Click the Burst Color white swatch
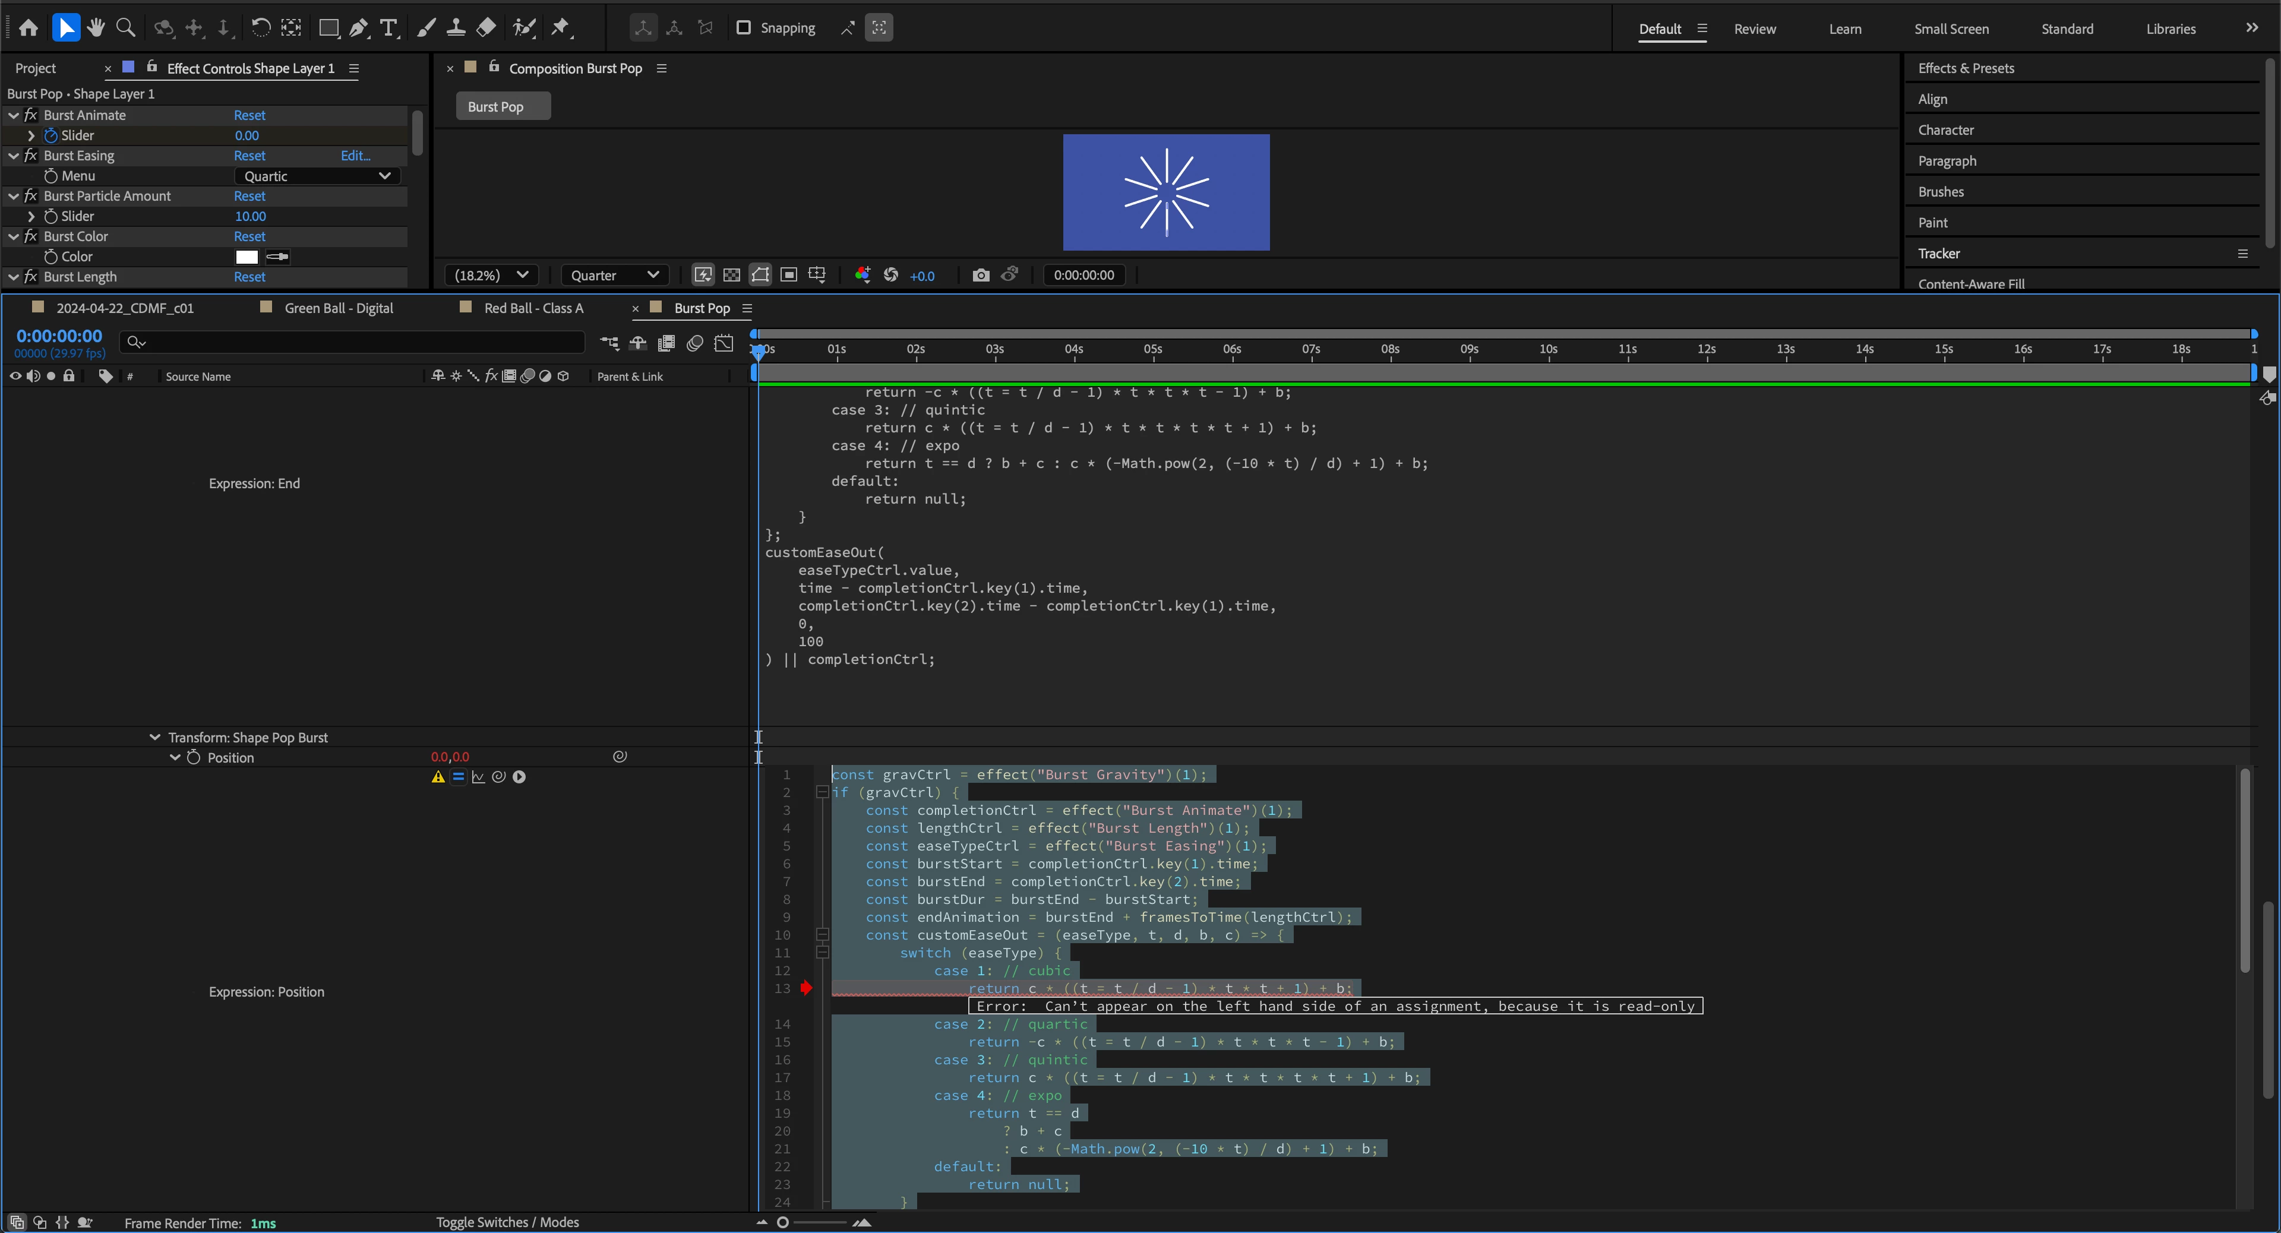 click(247, 257)
